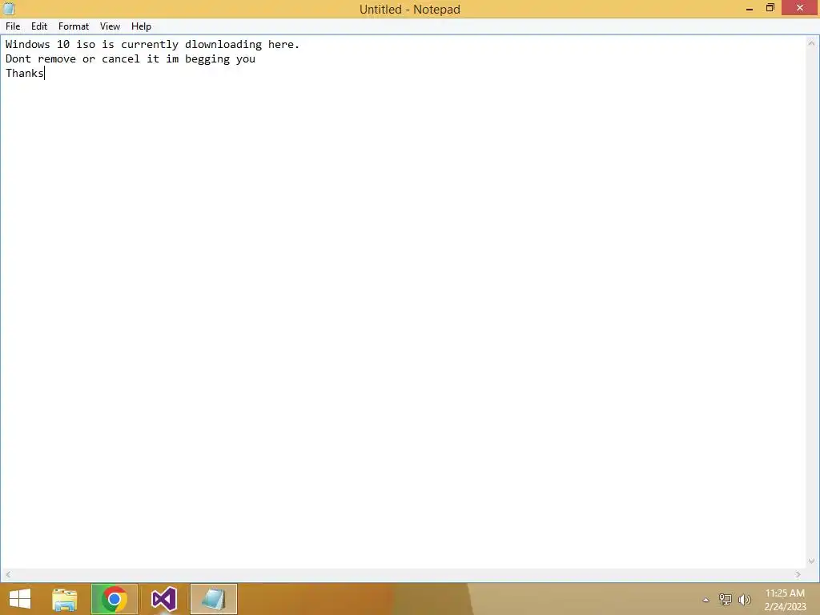Open the Windows Start button

(20, 599)
